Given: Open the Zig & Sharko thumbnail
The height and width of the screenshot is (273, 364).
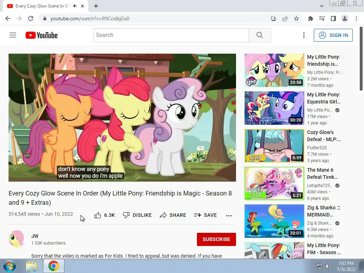Looking at the screenshot, I should point(274,221).
